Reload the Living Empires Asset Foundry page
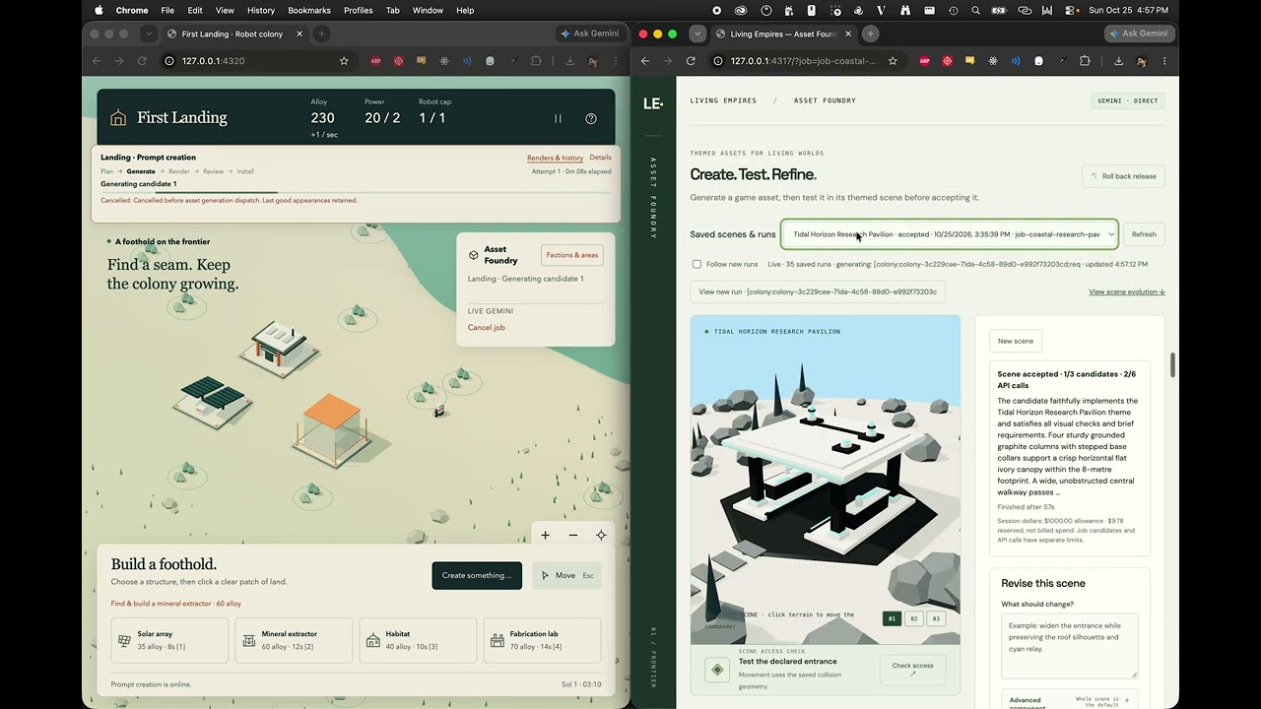This screenshot has height=709, width=1261. coord(691,61)
